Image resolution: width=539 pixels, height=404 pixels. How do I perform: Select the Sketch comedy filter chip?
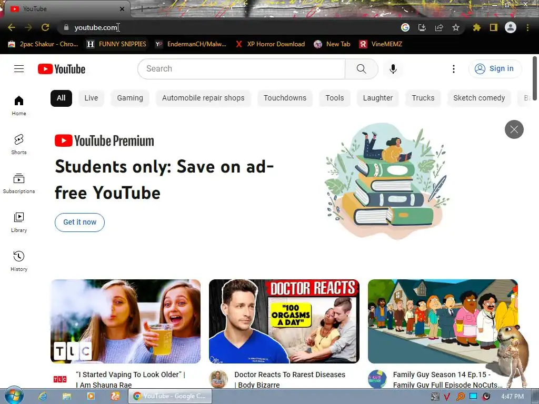tap(479, 98)
